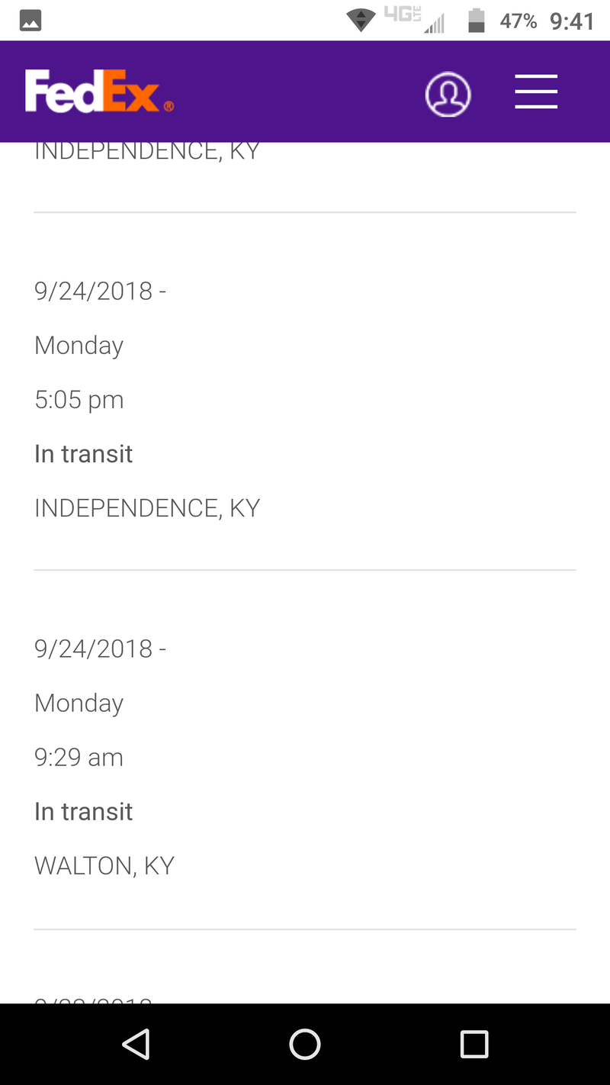The image size is (610, 1085).
Task: Tap the Android home circle button
Action: pos(305,1044)
